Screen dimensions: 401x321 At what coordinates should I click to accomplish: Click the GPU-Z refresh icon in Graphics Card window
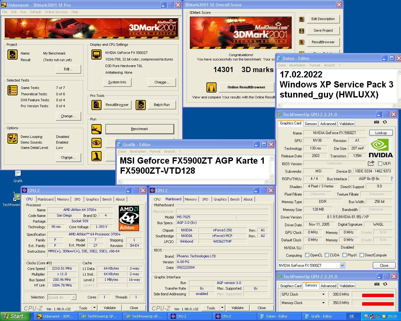pyautogui.click(x=385, y=122)
